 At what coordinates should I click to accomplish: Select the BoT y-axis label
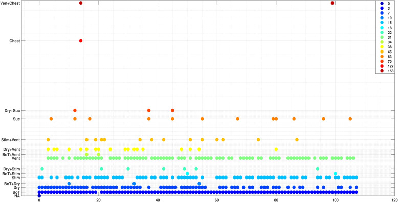coord(16,192)
